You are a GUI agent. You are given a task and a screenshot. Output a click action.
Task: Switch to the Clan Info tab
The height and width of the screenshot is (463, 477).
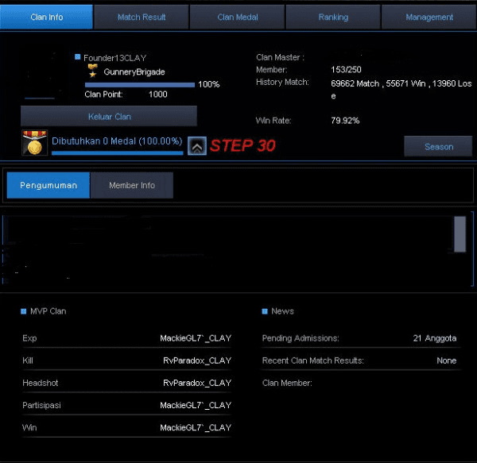coord(47,17)
